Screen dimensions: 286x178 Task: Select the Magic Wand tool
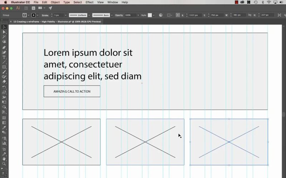coord(4,37)
